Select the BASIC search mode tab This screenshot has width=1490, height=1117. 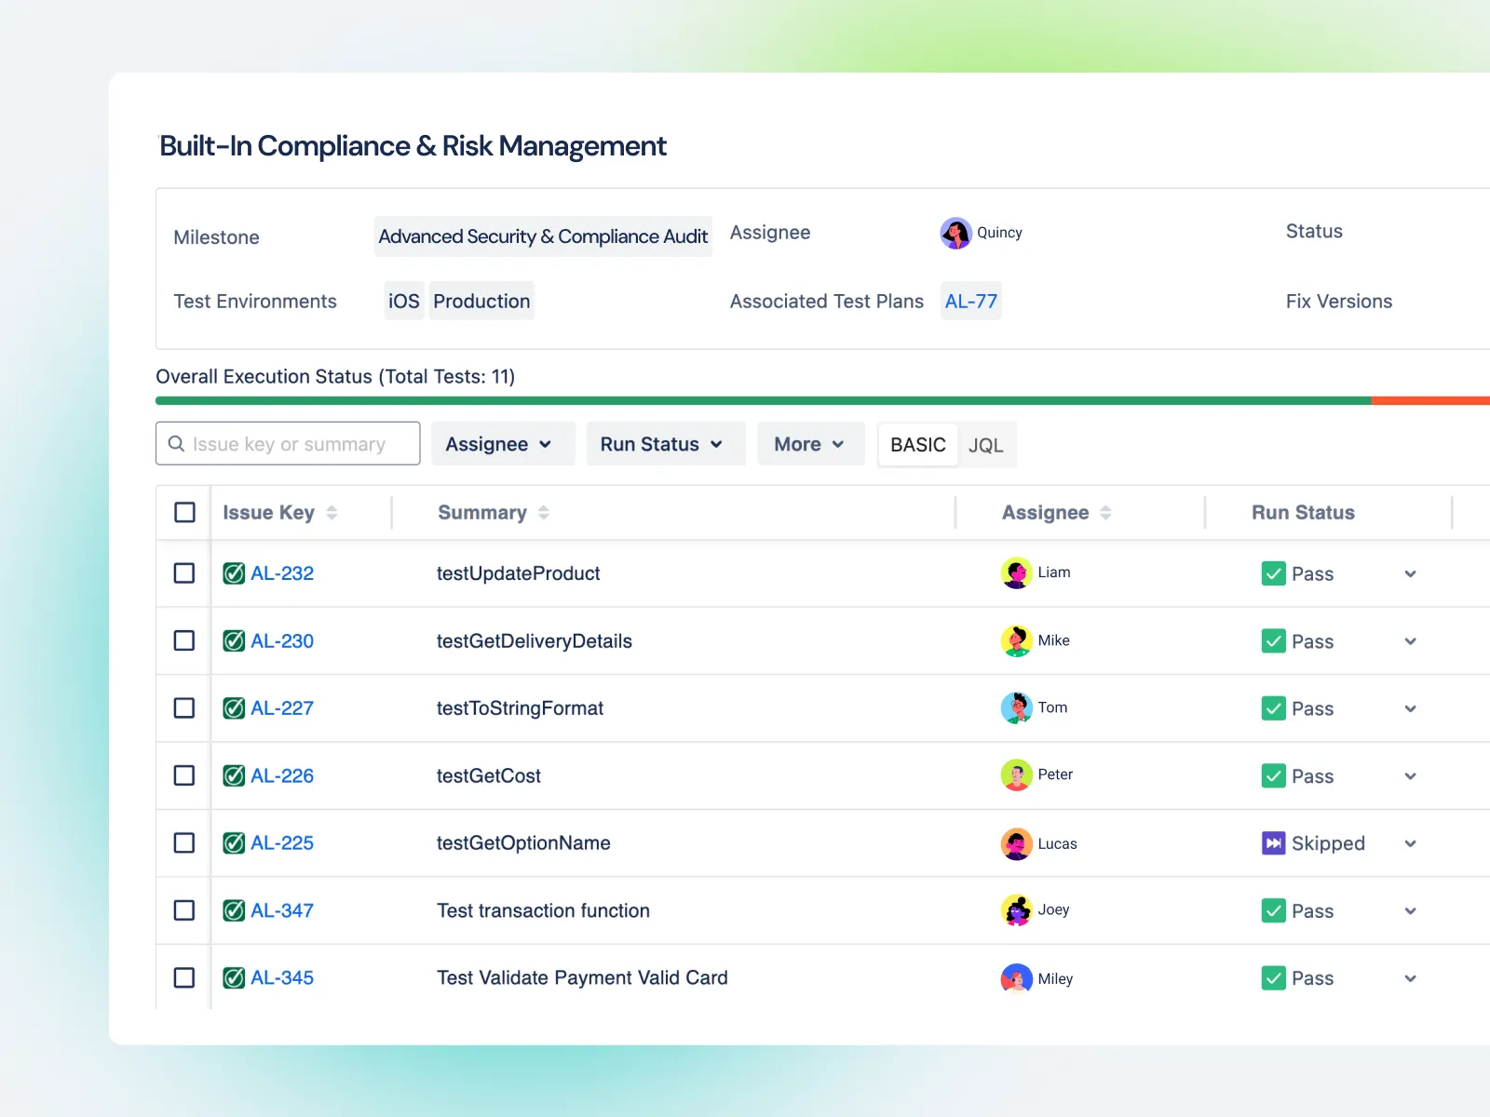[x=917, y=445]
